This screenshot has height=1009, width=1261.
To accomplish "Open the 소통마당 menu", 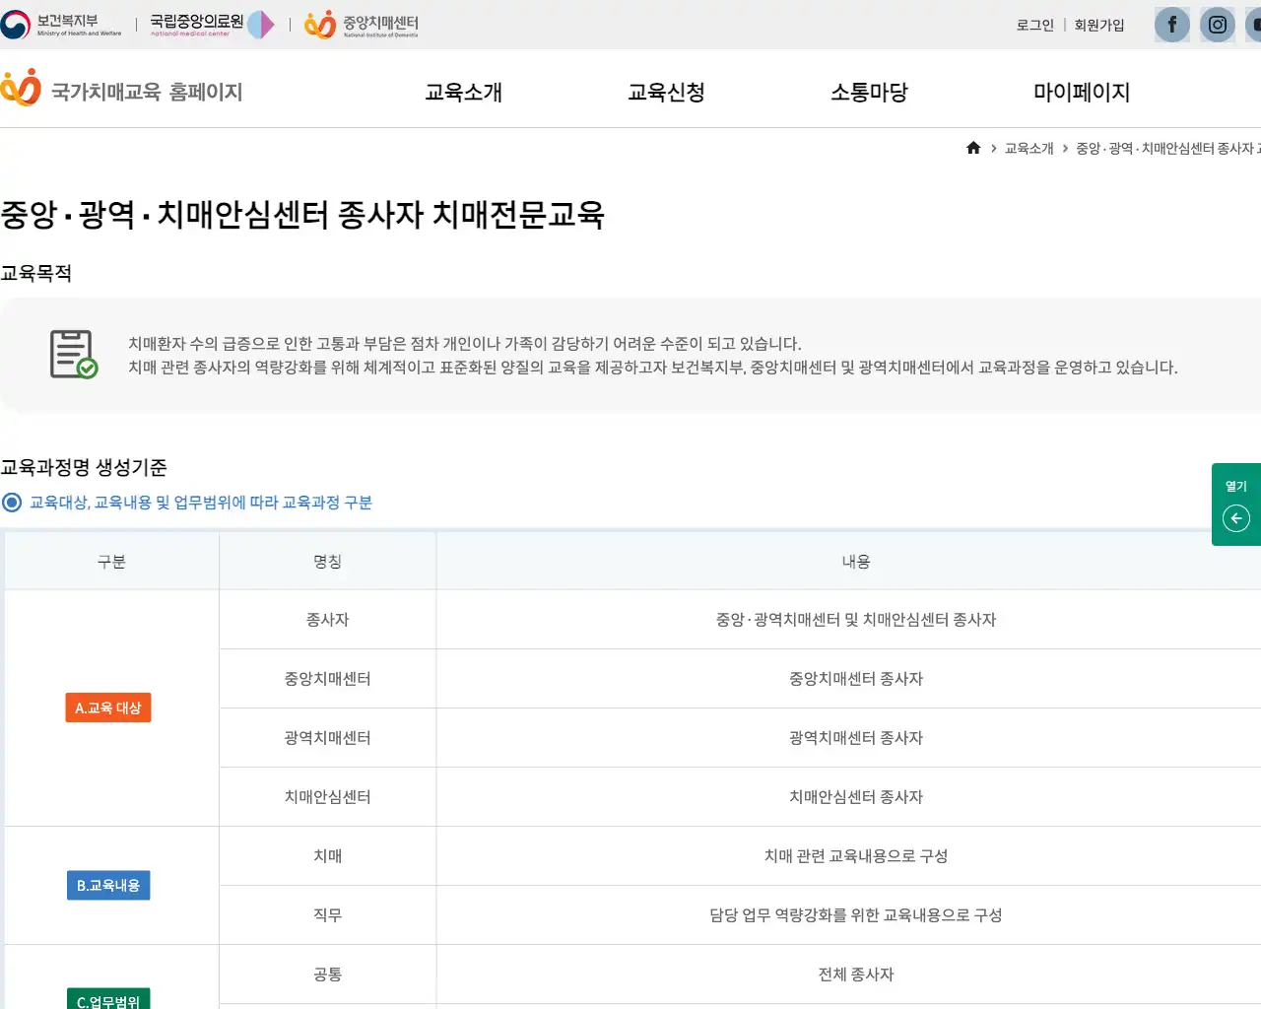I will [869, 92].
